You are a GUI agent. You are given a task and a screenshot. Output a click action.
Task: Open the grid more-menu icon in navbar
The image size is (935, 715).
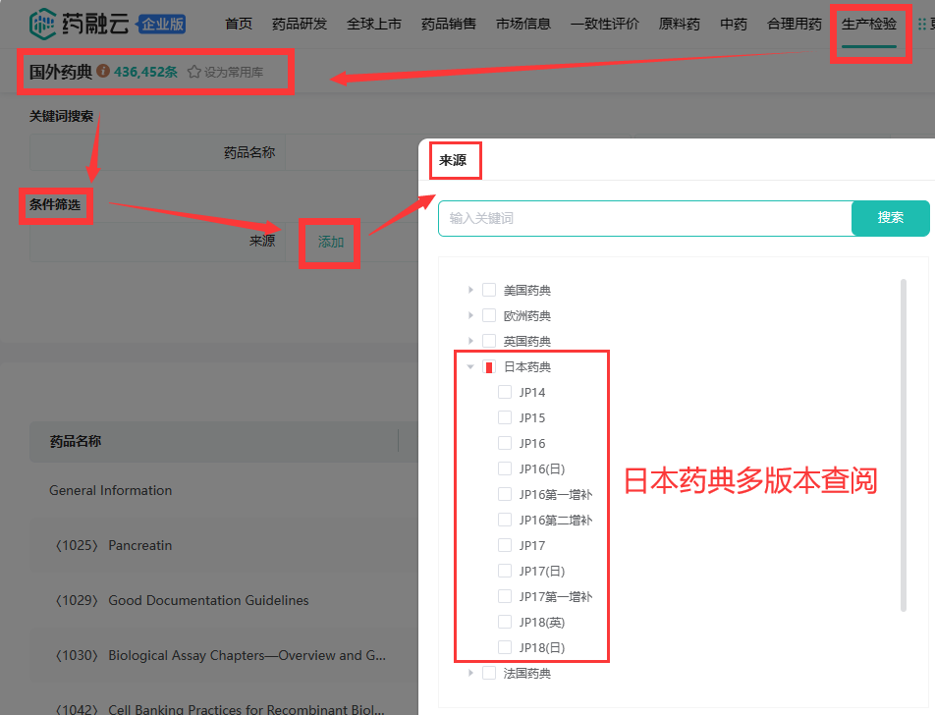pos(922,24)
